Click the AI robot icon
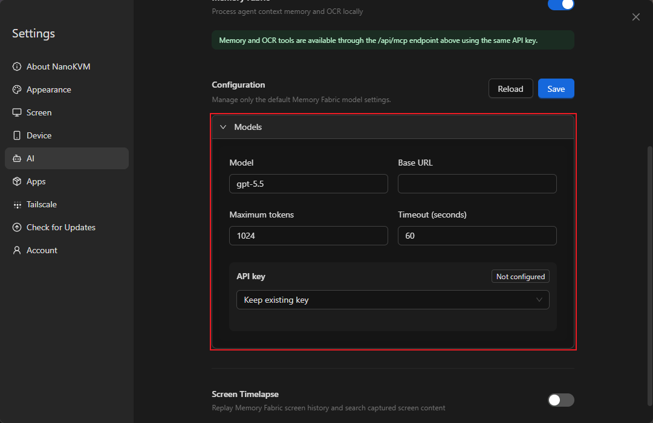The image size is (653, 423). [x=17, y=158]
